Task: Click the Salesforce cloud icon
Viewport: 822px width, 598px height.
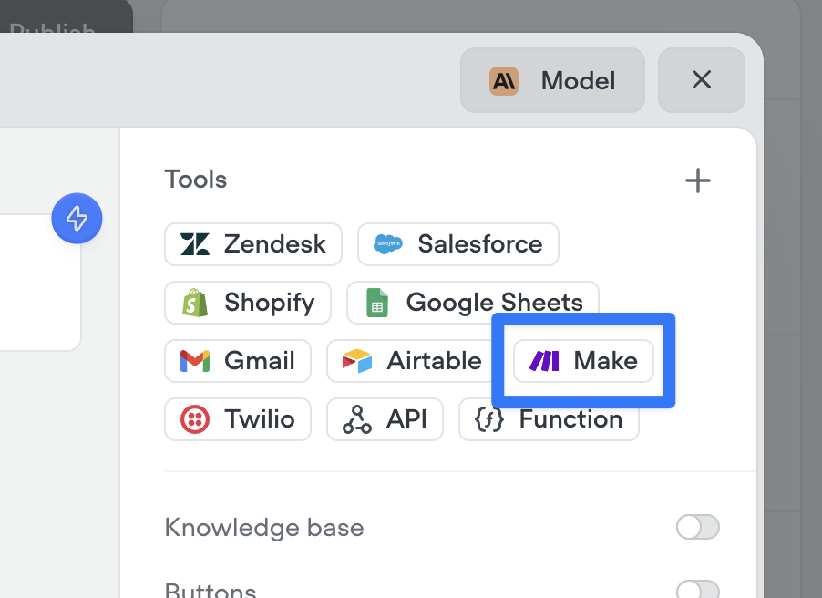Action: 388,244
